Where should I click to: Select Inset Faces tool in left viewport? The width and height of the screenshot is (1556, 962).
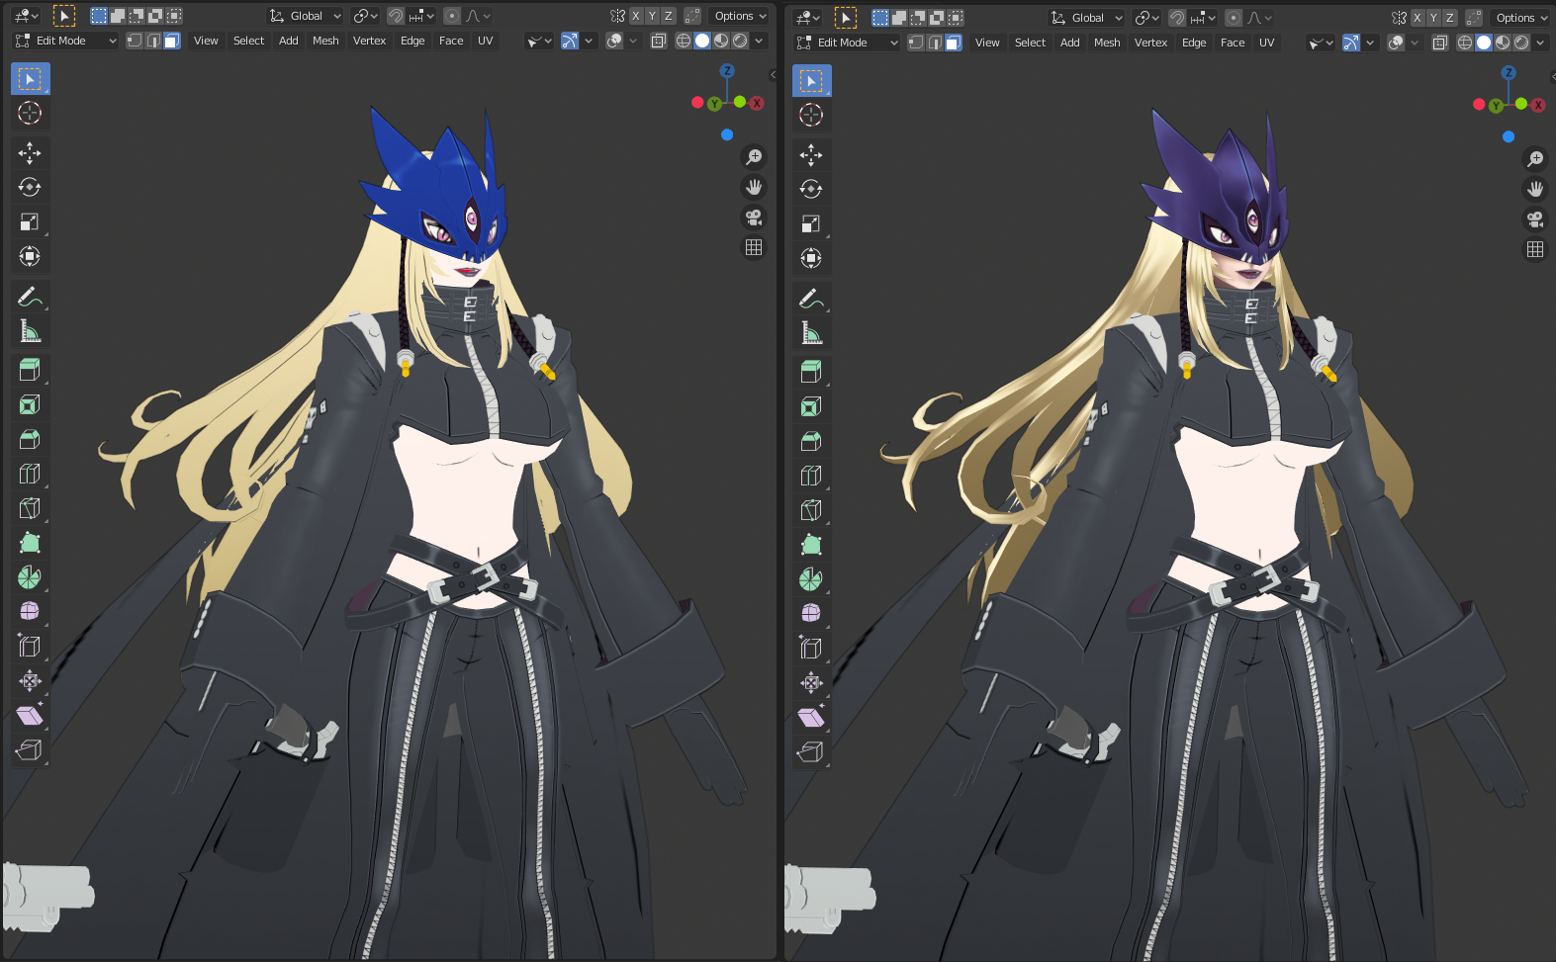point(30,404)
